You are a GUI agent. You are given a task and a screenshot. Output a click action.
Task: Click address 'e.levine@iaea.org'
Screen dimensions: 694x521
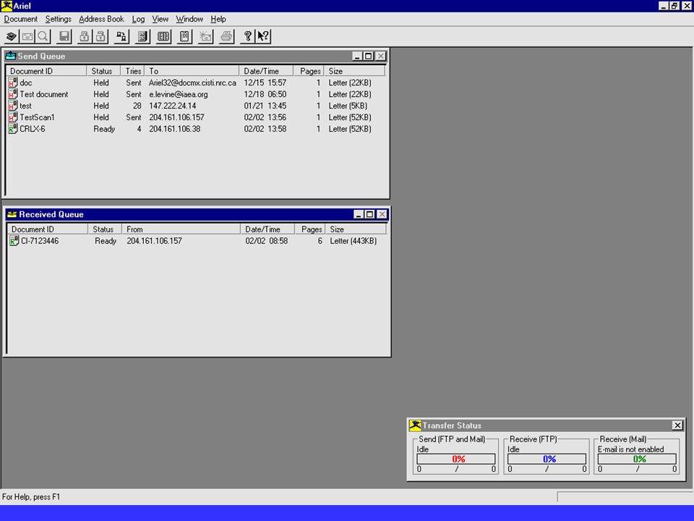click(179, 94)
